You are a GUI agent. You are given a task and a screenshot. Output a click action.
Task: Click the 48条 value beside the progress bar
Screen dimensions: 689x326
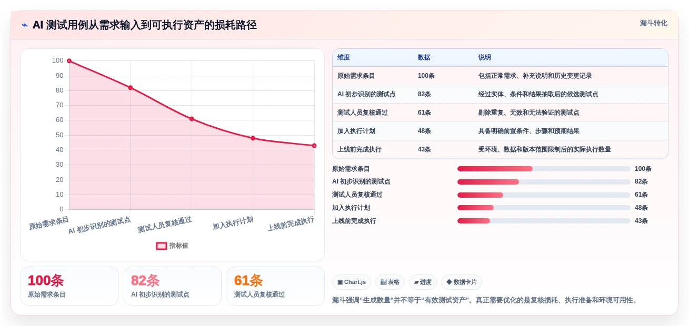click(x=641, y=208)
